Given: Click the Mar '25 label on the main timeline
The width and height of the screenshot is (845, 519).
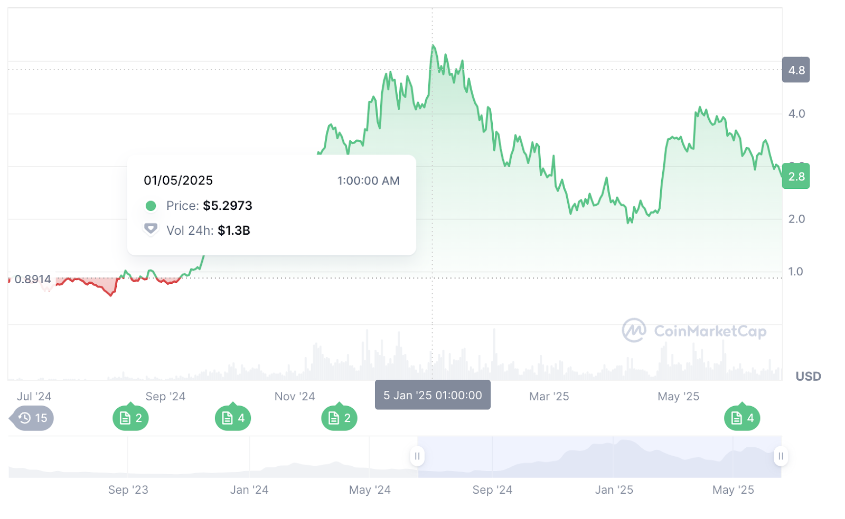Looking at the screenshot, I should 549,396.
